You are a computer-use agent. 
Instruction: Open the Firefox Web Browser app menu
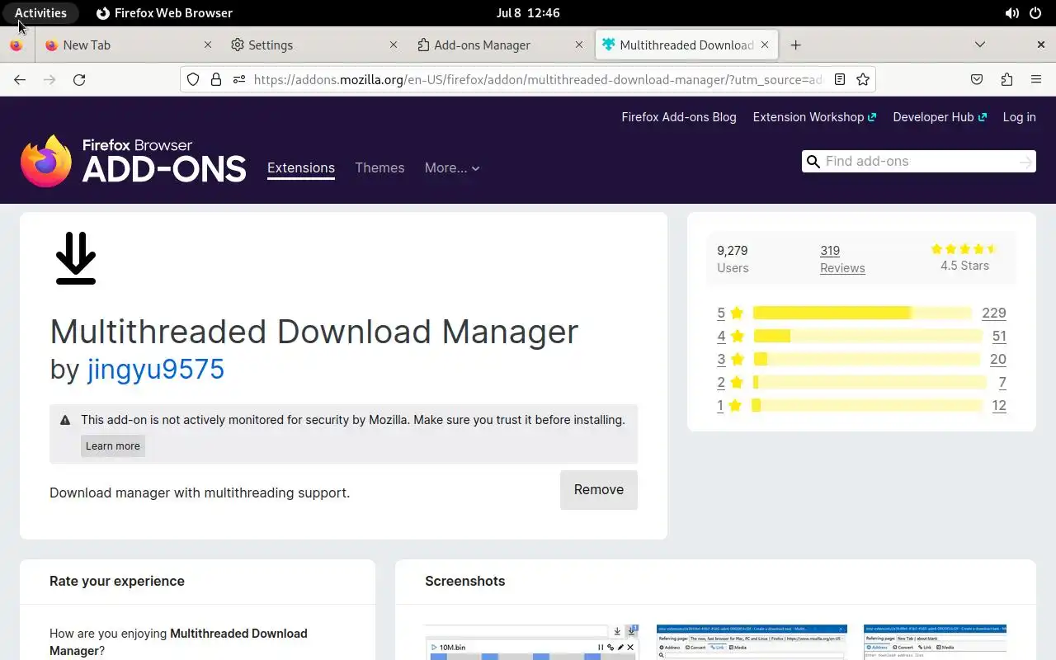click(164, 13)
